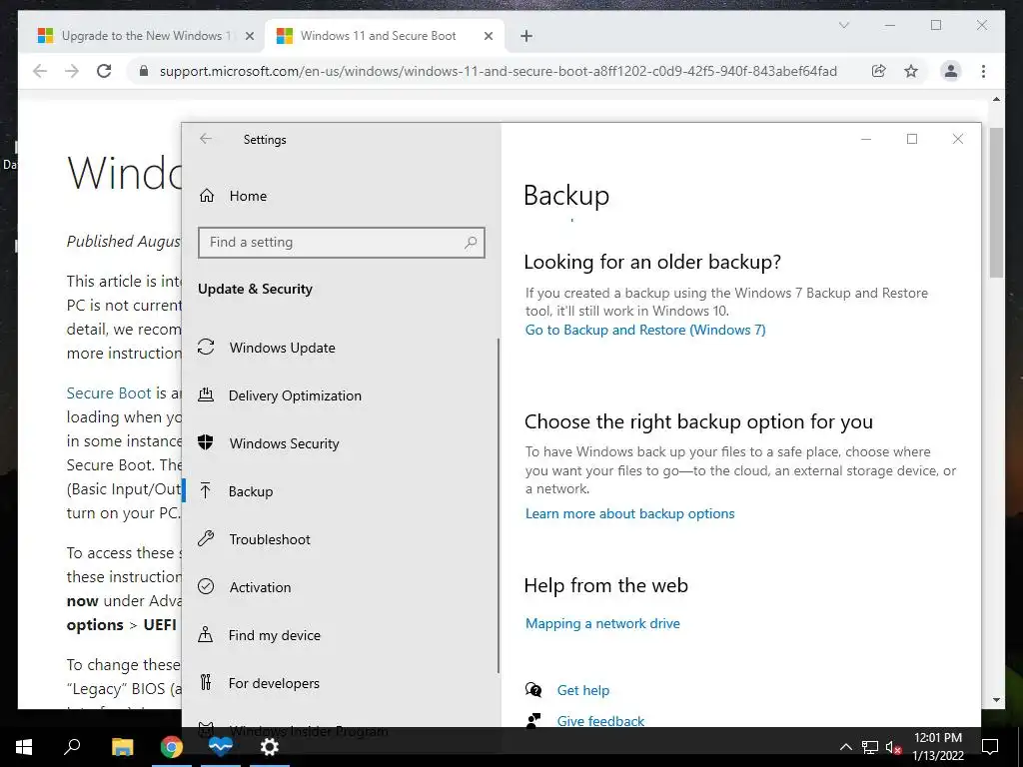Open Find my device settings
Viewport: 1023px width, 767px height.
click(x=274, y=635)
